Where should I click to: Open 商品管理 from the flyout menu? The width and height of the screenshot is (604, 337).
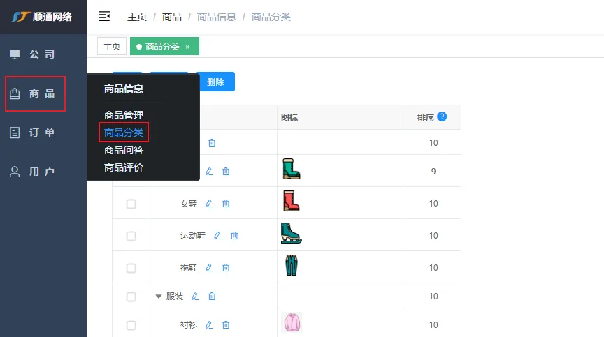(x=124, y=115)
